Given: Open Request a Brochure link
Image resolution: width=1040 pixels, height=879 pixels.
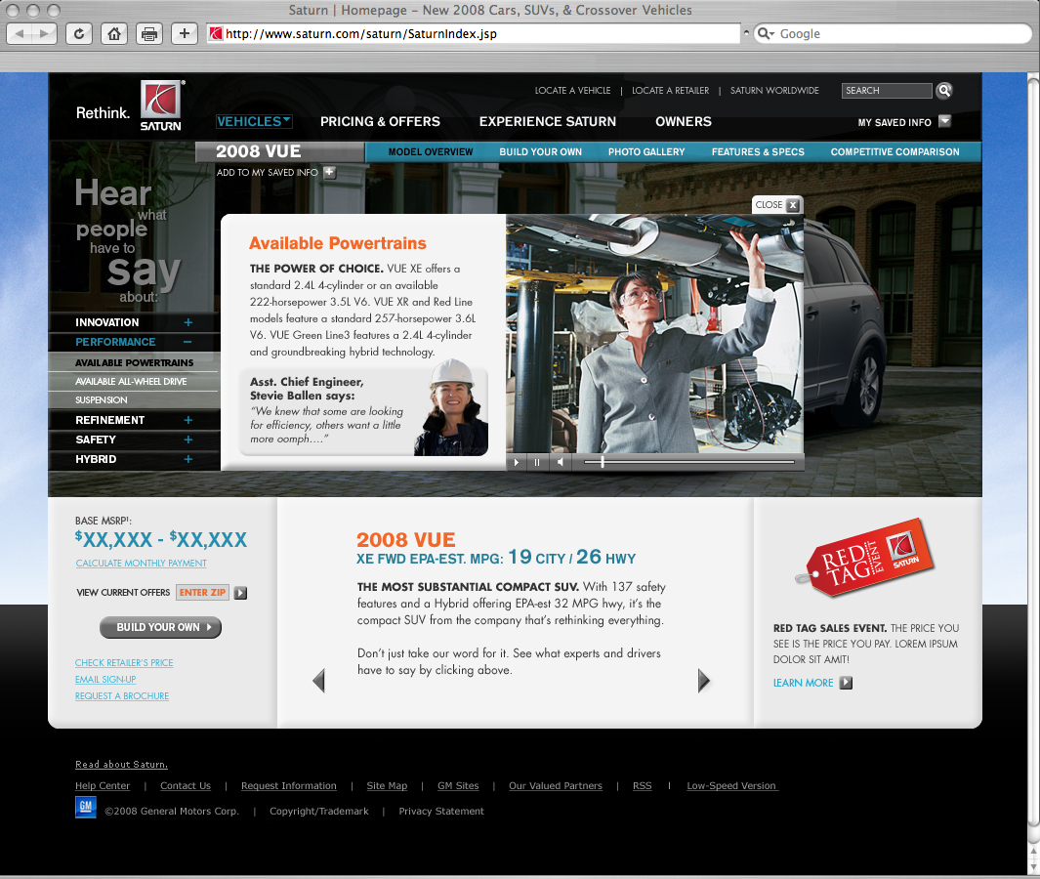Looking at the screenshot, I should pyautogui.click(x=122, y=696).
